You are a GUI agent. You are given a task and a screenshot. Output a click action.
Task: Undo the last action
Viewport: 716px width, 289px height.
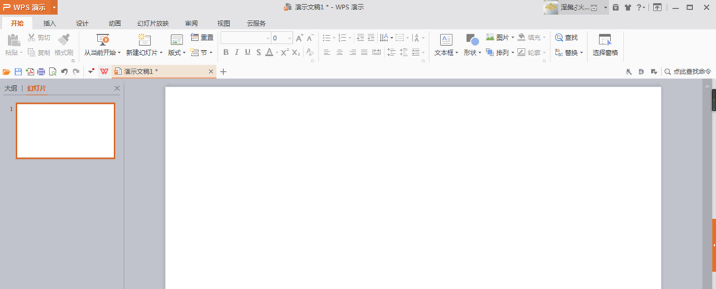[x=64, y=72]
